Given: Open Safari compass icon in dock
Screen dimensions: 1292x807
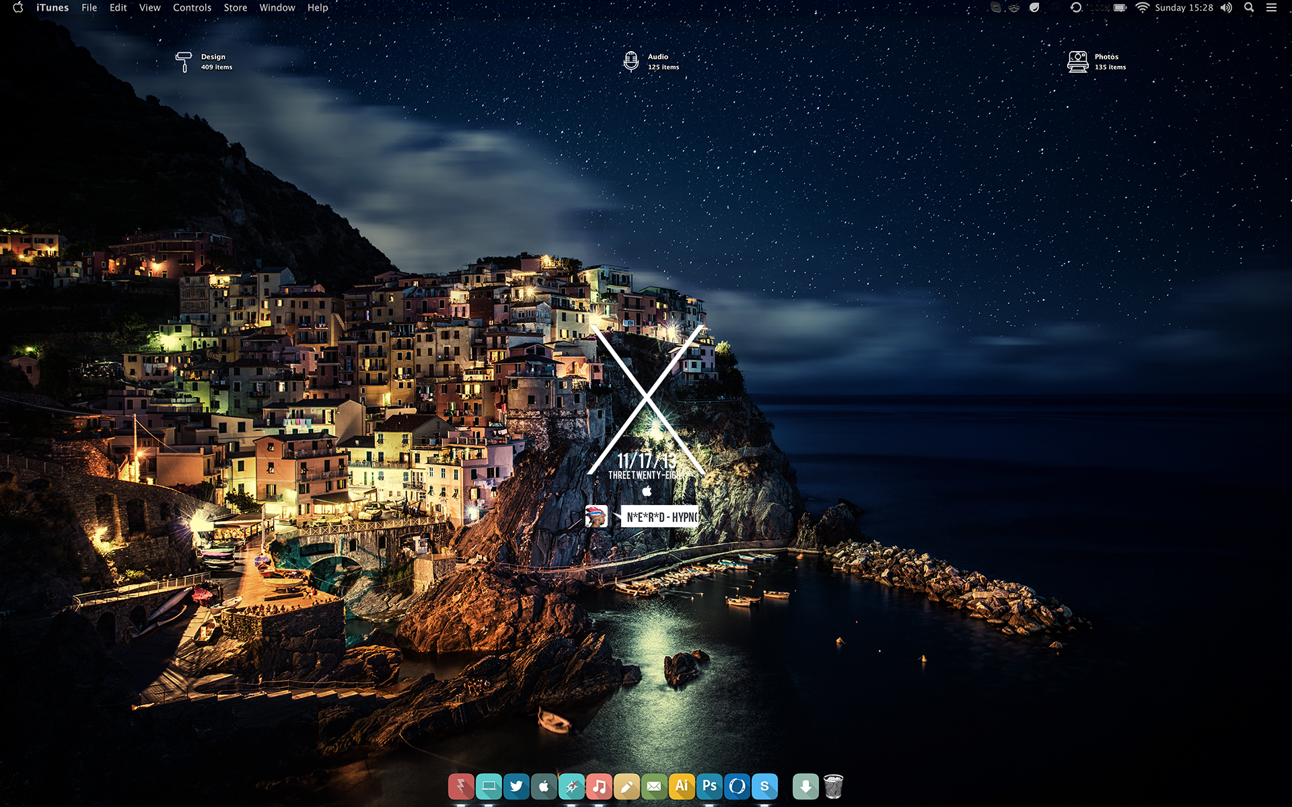Looking at the screenshot, I should pos(571,786).
